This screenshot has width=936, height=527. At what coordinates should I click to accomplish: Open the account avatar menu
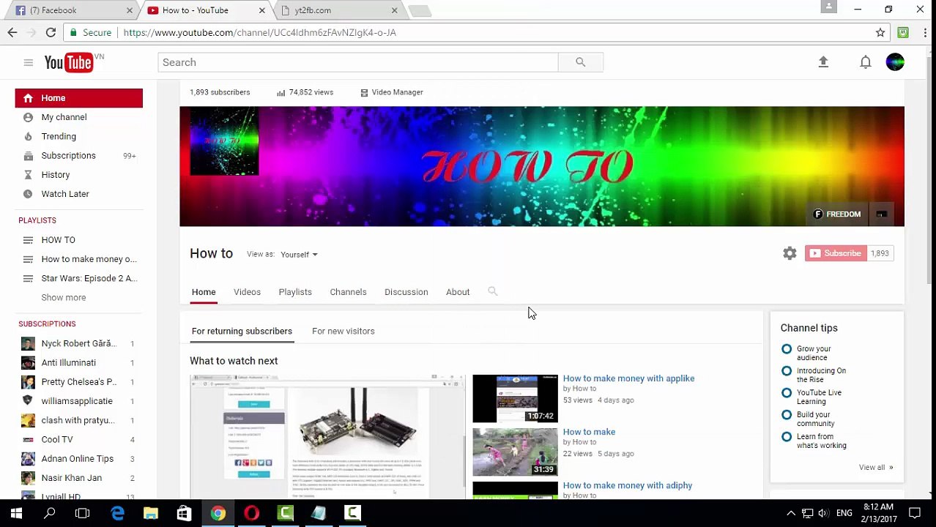(x=895, y=62)
